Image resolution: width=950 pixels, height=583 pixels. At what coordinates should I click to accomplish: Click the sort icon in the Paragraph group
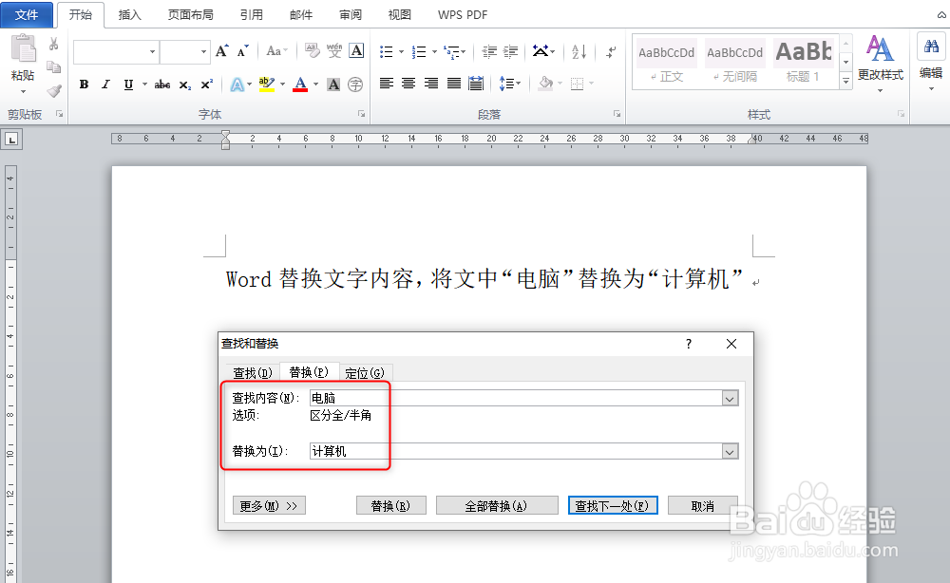580,51
